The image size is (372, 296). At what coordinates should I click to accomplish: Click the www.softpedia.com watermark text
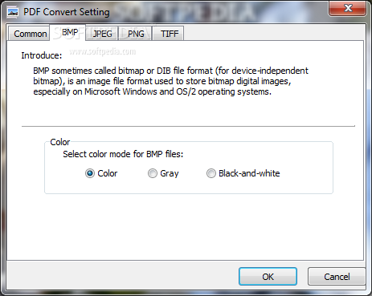(x=103, y=51)
